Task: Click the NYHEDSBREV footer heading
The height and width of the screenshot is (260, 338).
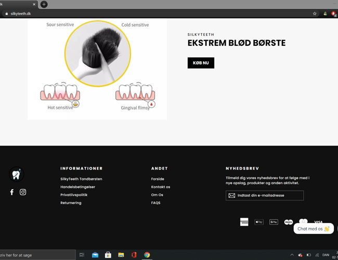Action: (x=242, y=168)
